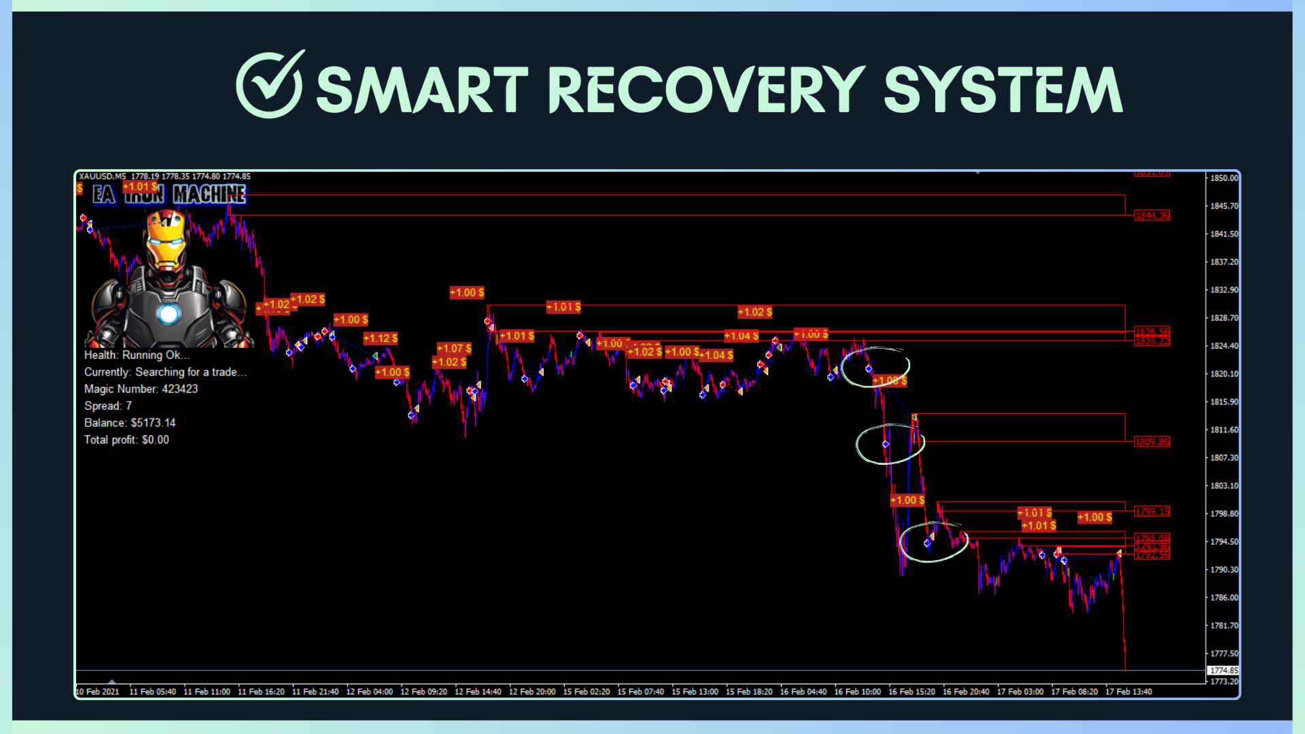Click the 1795.08 red price level tag
Image resolution: width=1305 pixels, height=734 pixels.
click(1151, 538)
